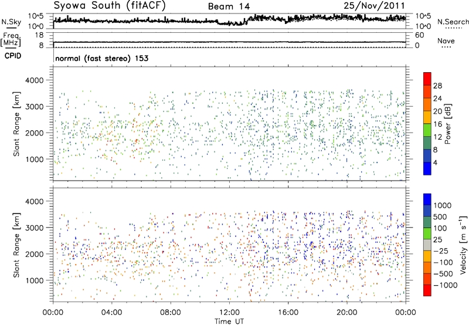Click the '60' Nave tick label

tap(419, 35)
